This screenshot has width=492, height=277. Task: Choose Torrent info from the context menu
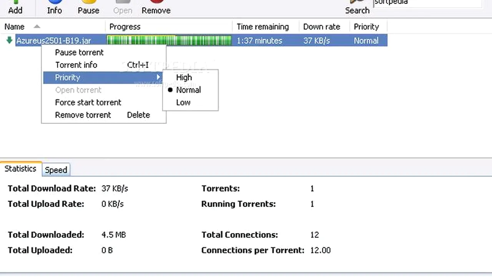(76, 65)
